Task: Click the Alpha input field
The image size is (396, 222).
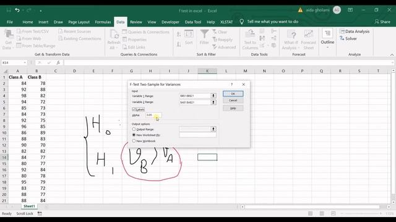Action: [x=153, y=115]
